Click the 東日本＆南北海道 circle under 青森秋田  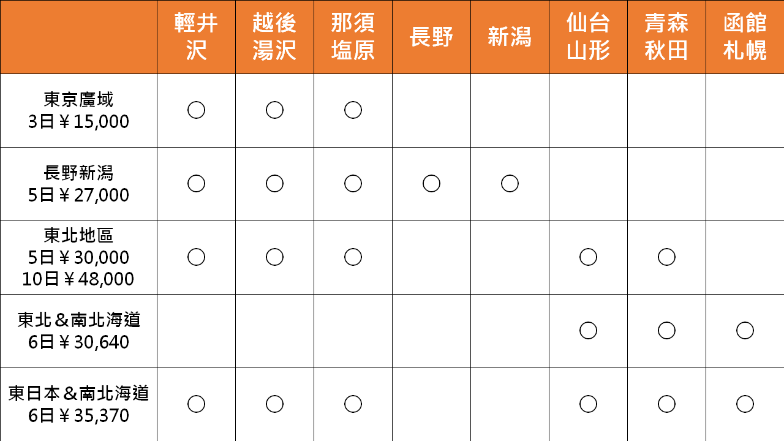click(x=666, y=404)
